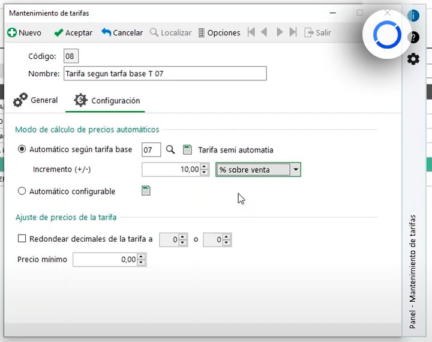432x342 pixels.
Task: Decrease Precio mínimo with down arrow
Action: pos(141,262)
